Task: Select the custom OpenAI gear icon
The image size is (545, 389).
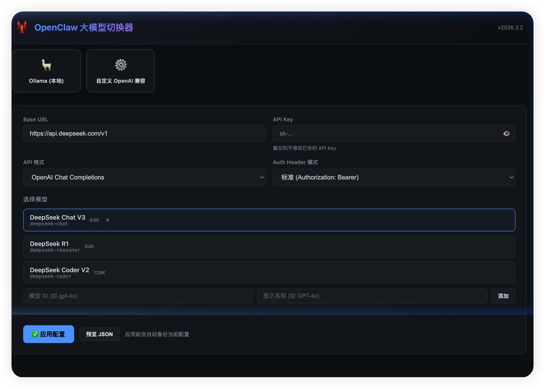Action: (121, 65)
